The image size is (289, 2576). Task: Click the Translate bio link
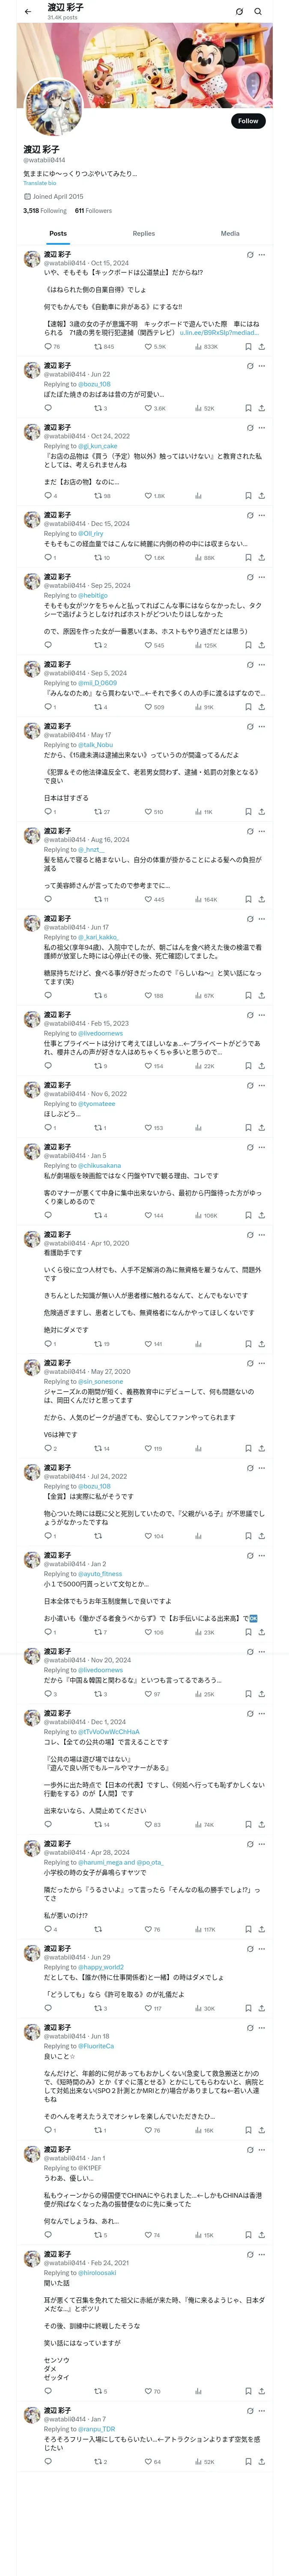pyautogui.click(x=40, y=183)
